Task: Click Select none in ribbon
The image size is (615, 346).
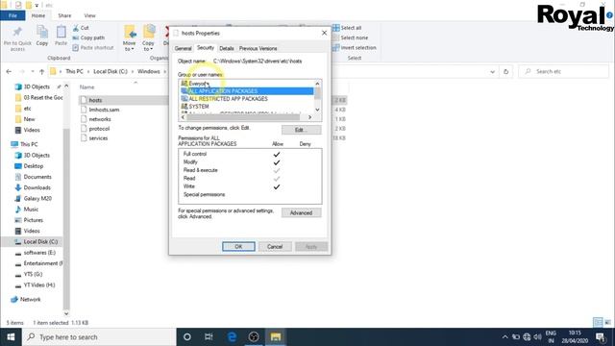Action: tap(350, 37)
